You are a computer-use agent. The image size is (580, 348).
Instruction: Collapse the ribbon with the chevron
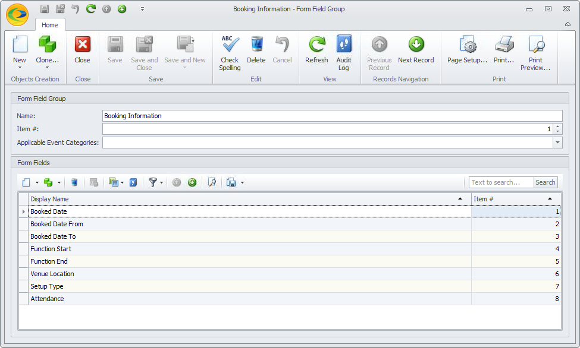click(568, 24)
